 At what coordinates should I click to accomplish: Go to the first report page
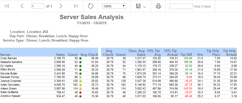pos(7,6)
